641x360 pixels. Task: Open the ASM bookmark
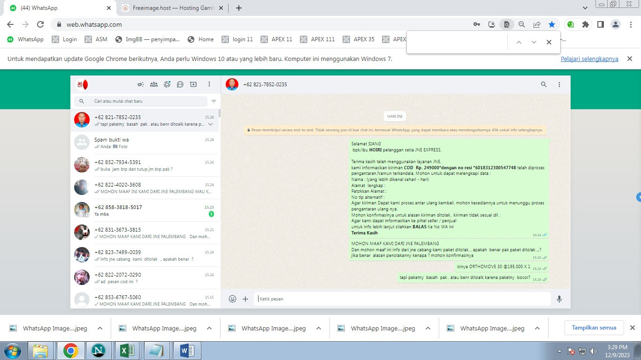click(x=96, y=39)
